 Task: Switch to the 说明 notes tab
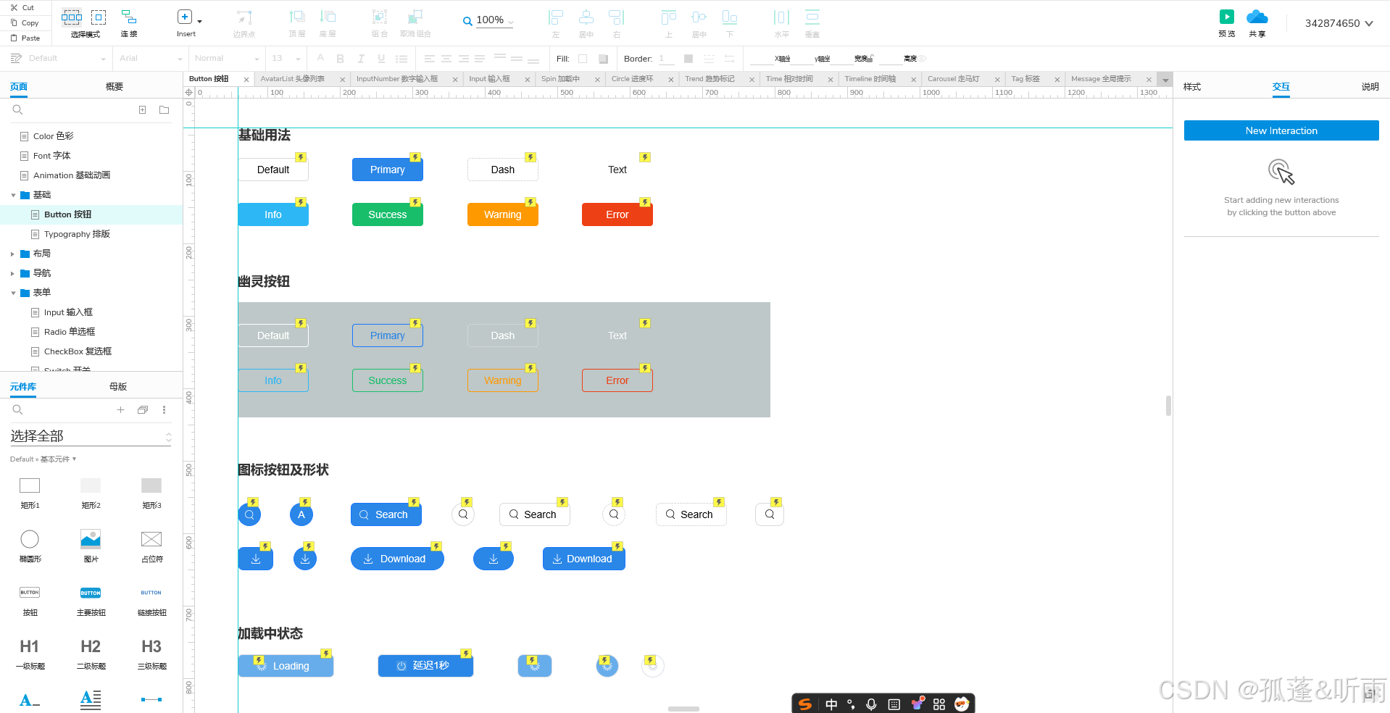(x=1370, y=87)
